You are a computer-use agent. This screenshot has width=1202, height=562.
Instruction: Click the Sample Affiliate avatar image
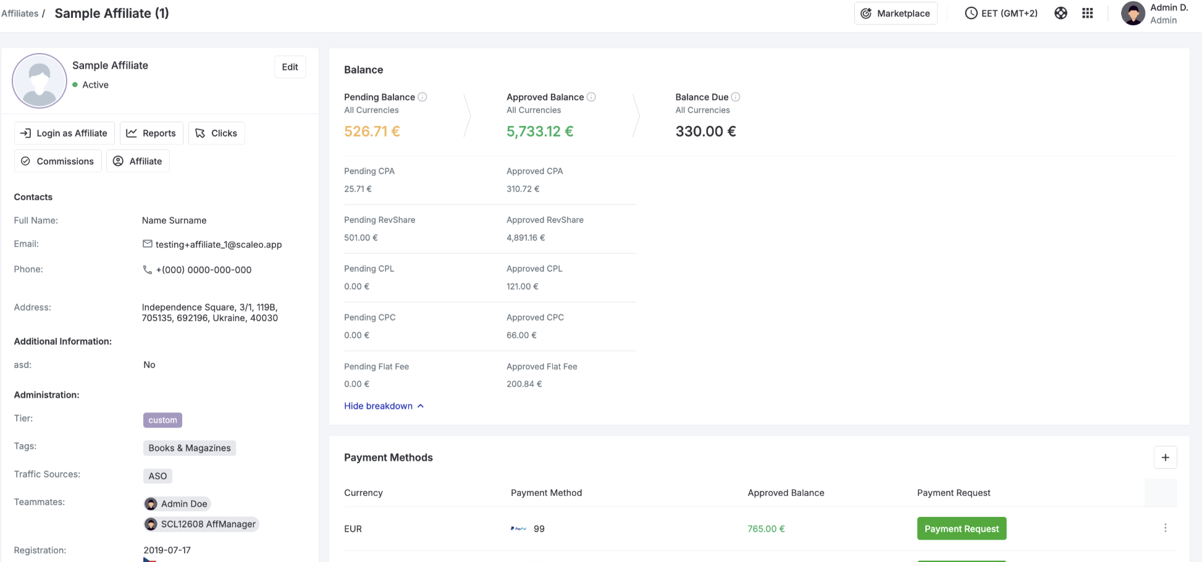click(40, 81)
